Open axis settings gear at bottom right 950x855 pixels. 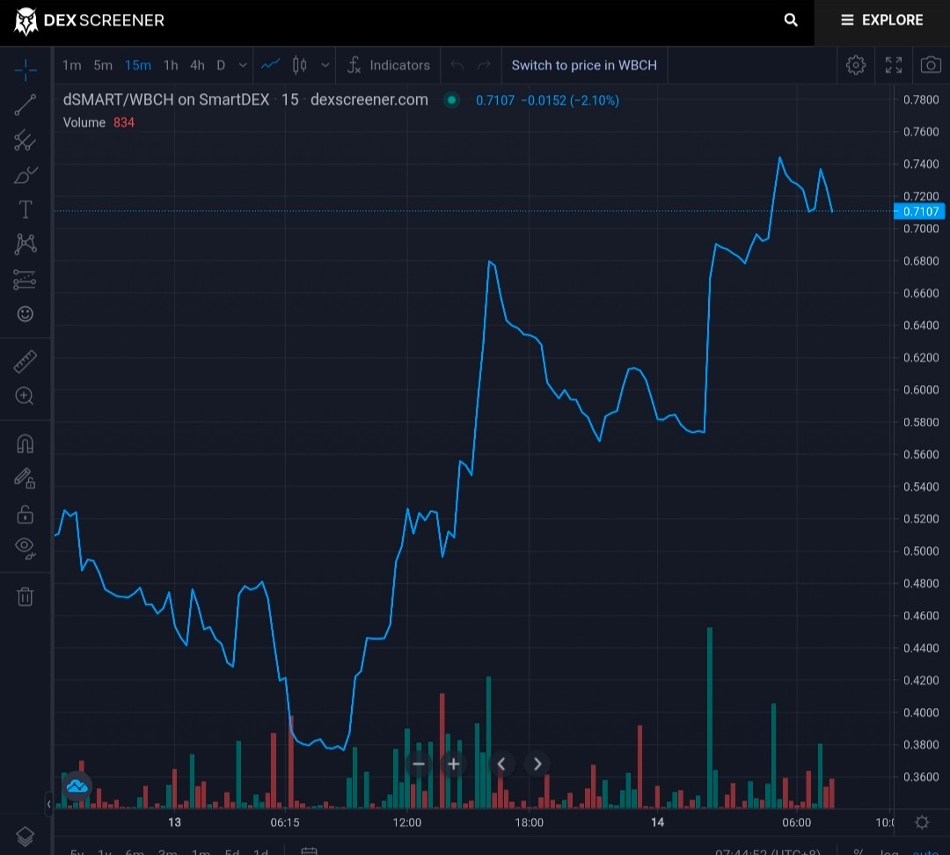tap(922, 822)
